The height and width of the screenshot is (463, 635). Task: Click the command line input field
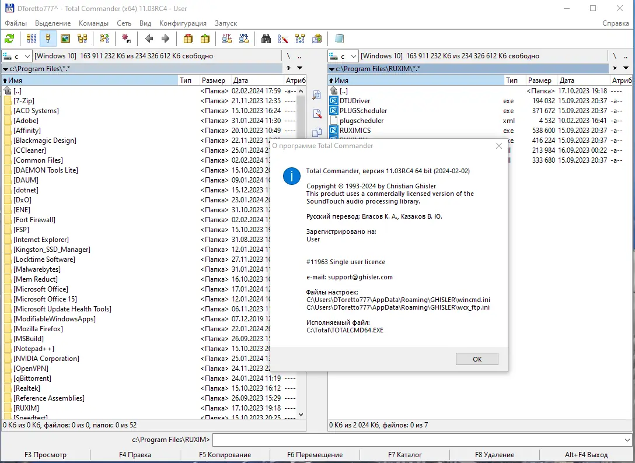pos(418,440)
